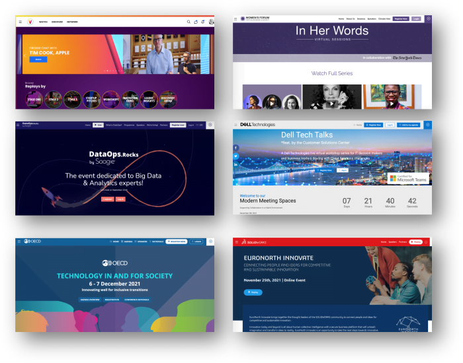Open Stage 2 replays circle
Viewport: 463px width, 363px height.
[x=54, y=100]
